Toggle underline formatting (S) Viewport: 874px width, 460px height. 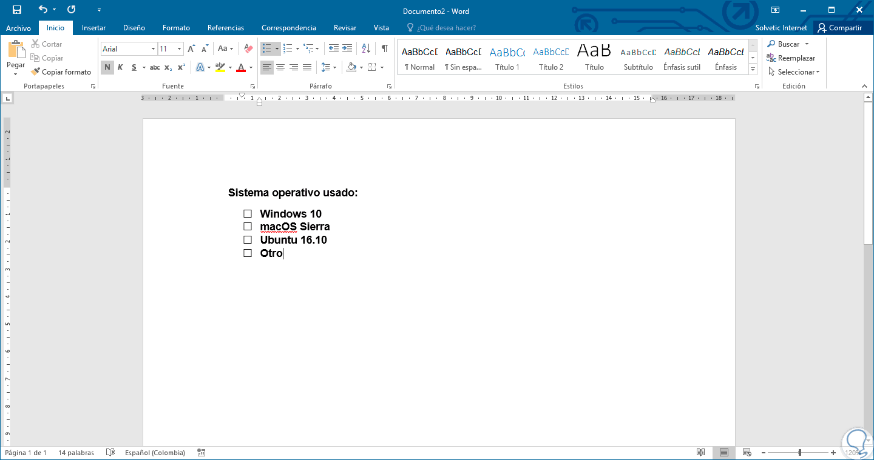134,67
